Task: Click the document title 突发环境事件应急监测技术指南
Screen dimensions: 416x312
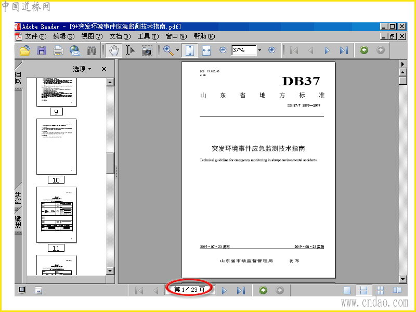Action: [258, 148]
